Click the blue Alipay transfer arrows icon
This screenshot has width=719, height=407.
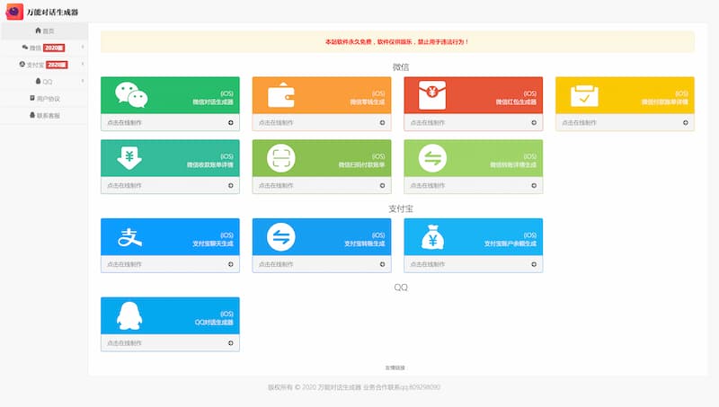pos(281,237)
